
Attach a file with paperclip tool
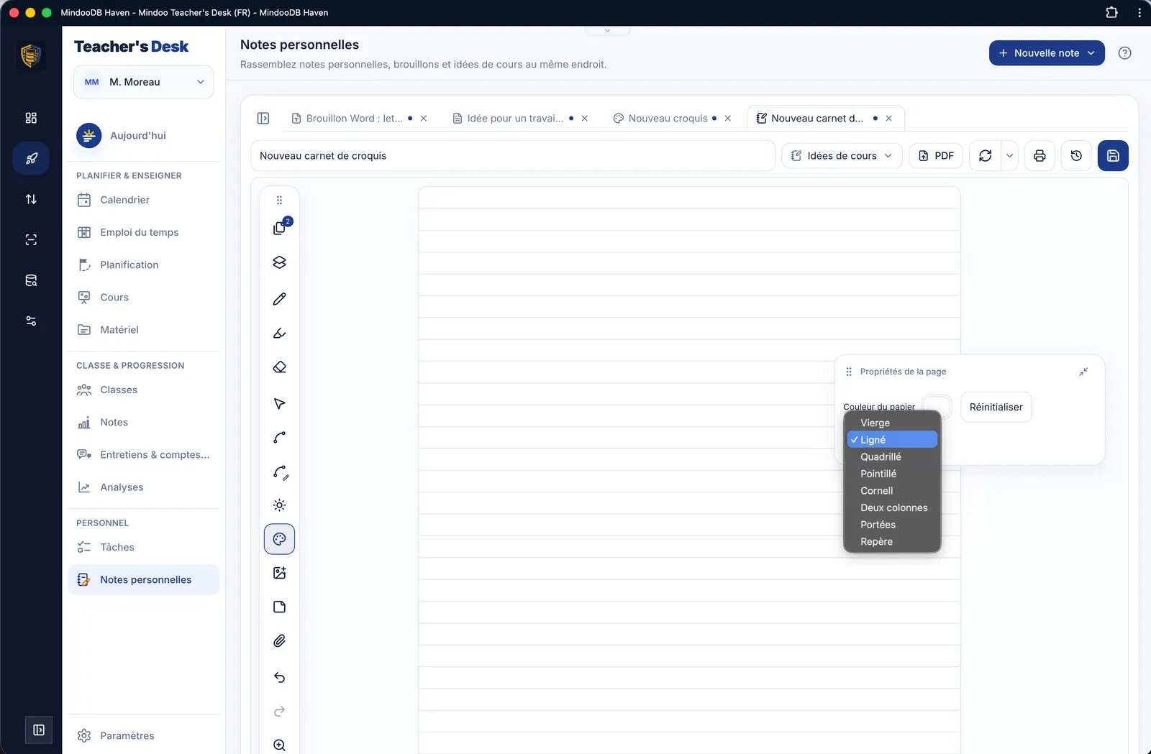coord(280,640)
